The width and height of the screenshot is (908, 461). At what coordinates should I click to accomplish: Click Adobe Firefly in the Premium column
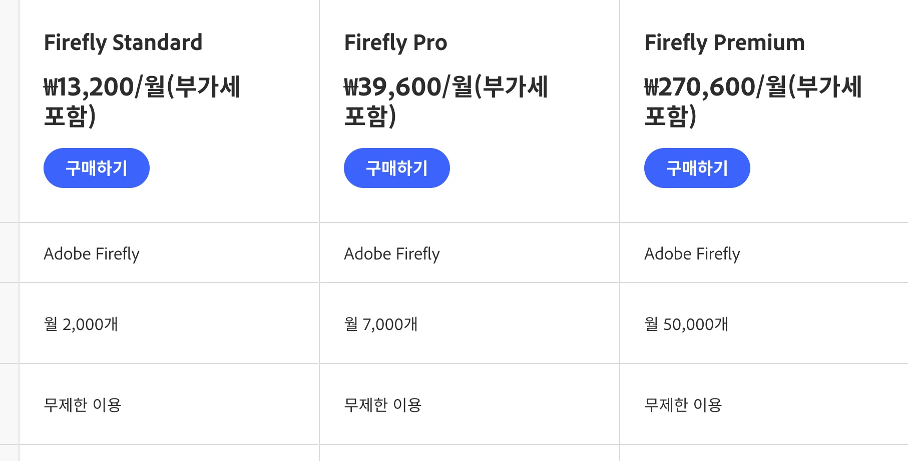[692, 254]
